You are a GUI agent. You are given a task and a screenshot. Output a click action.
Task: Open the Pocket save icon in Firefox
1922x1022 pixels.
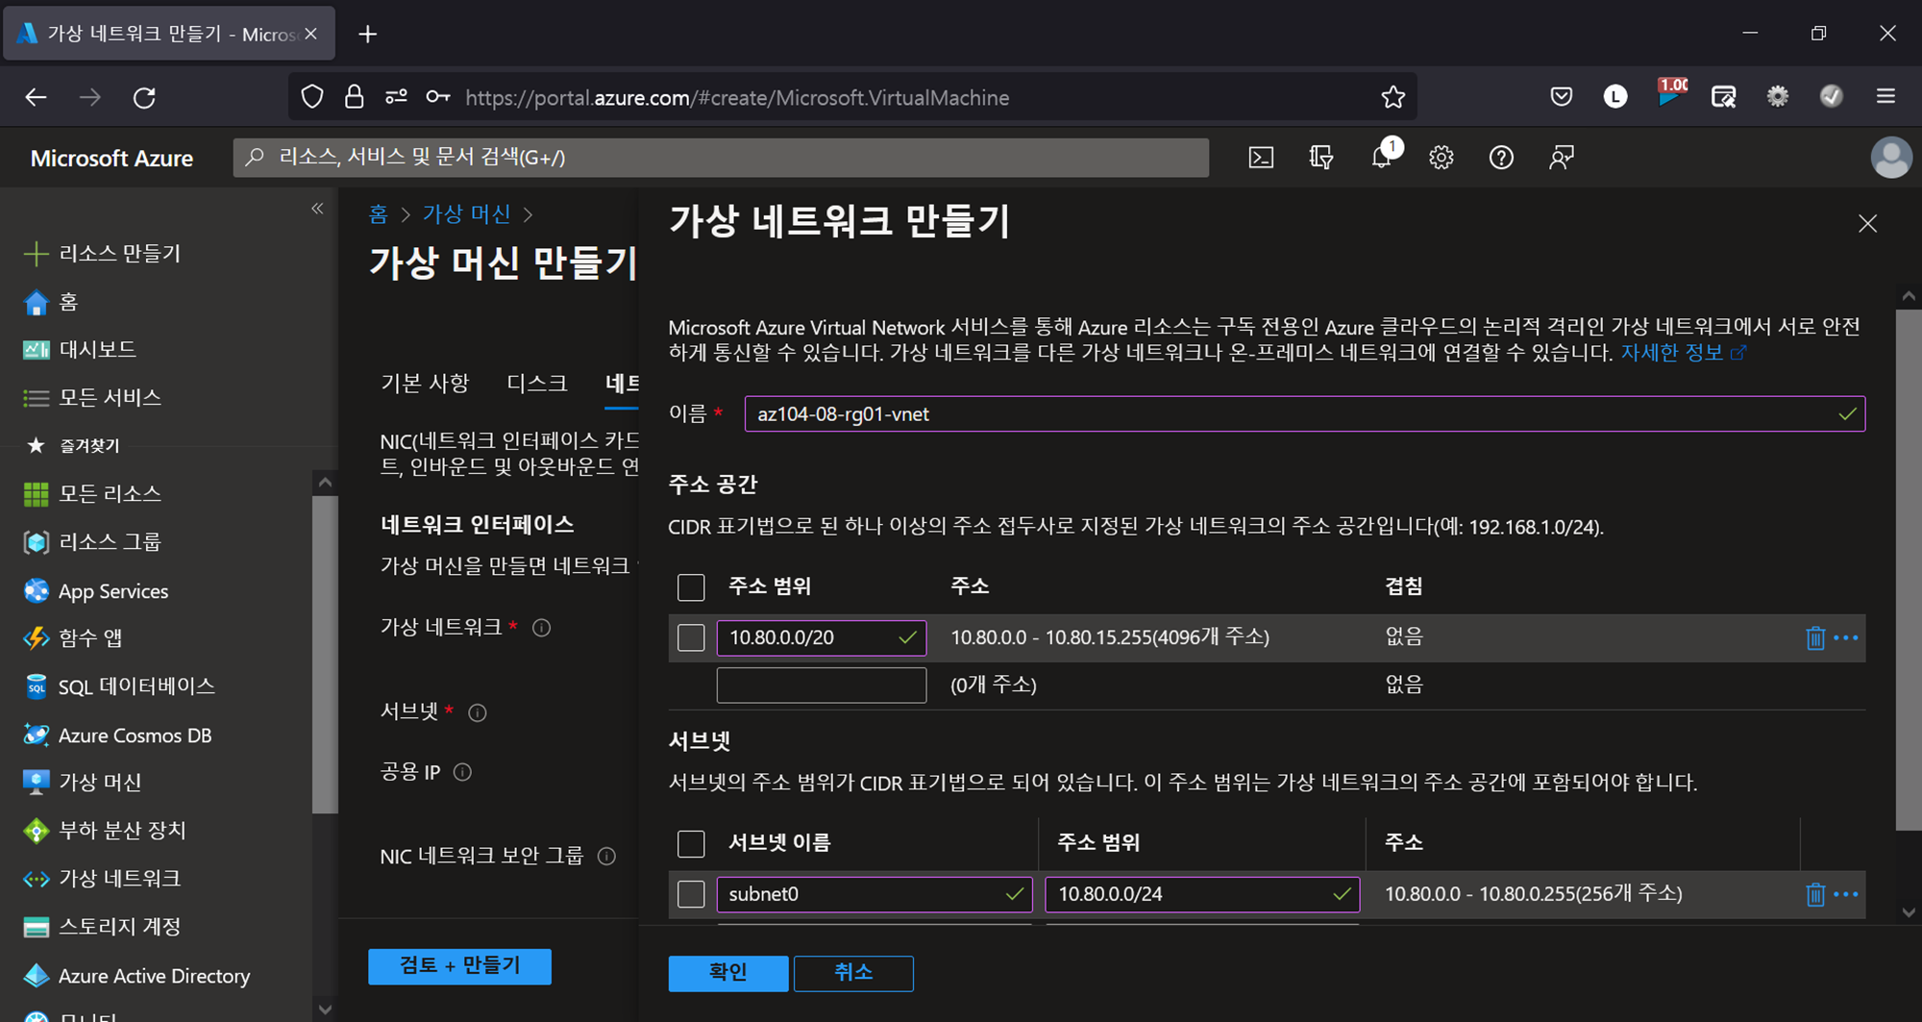click(x=1562, y=96)
